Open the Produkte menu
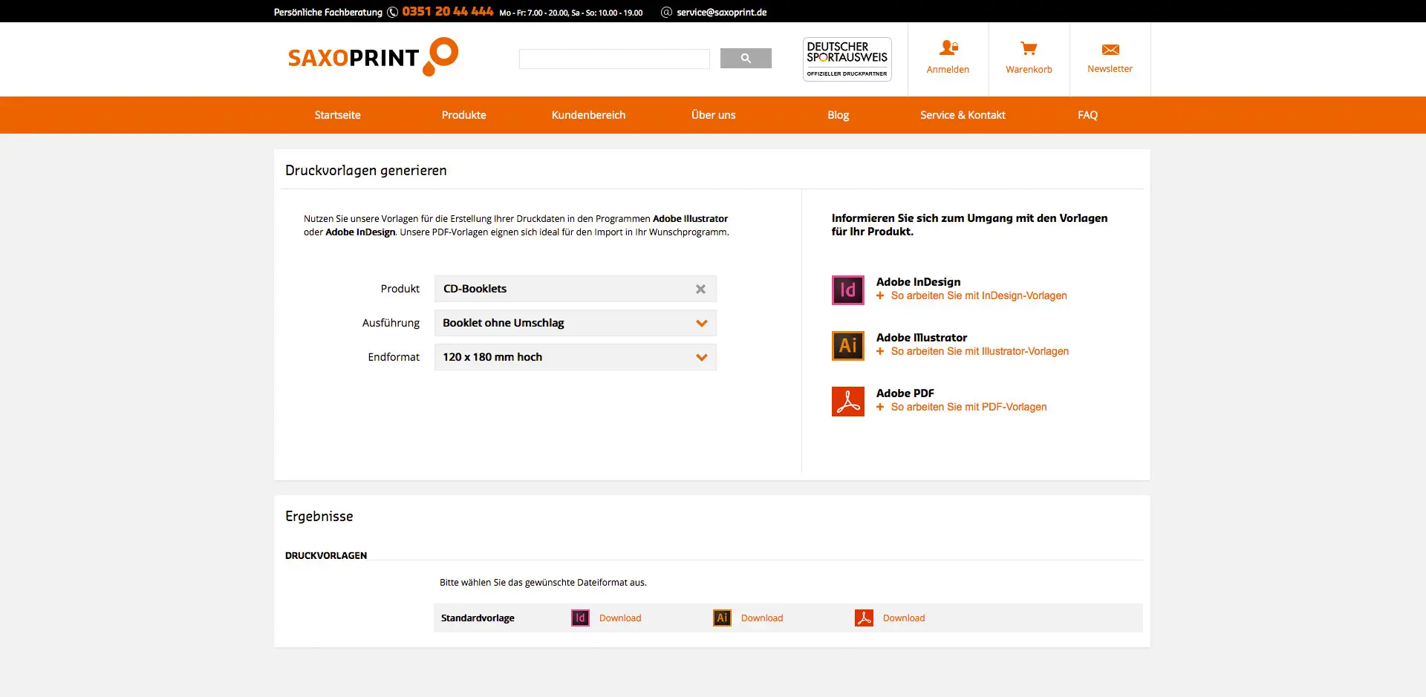The image size is (1426, 697). point(463,115)
